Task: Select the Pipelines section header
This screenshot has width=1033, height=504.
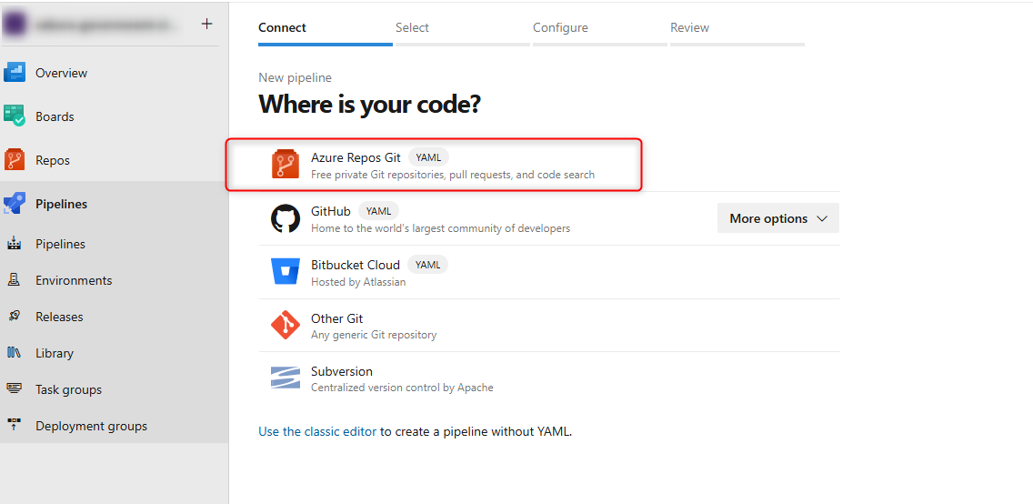Action: [x=114, y=204]
